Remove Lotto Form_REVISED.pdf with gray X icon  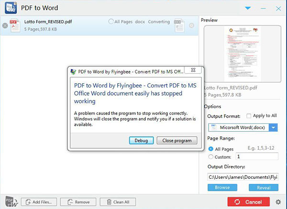click(x=5, y=26)
